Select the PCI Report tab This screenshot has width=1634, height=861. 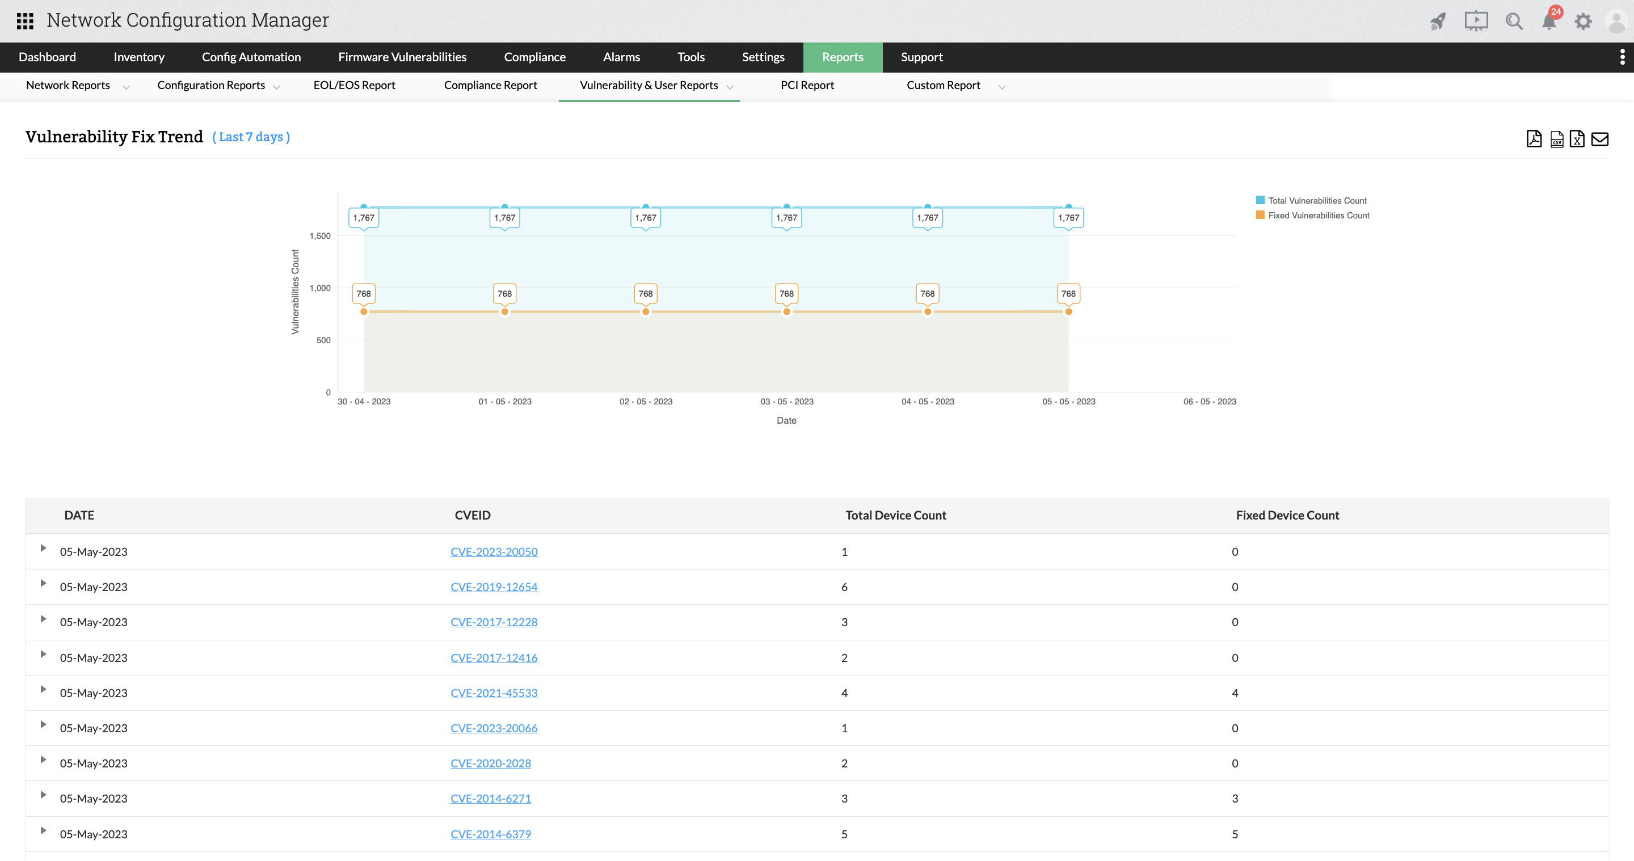[x=807, y=86]
